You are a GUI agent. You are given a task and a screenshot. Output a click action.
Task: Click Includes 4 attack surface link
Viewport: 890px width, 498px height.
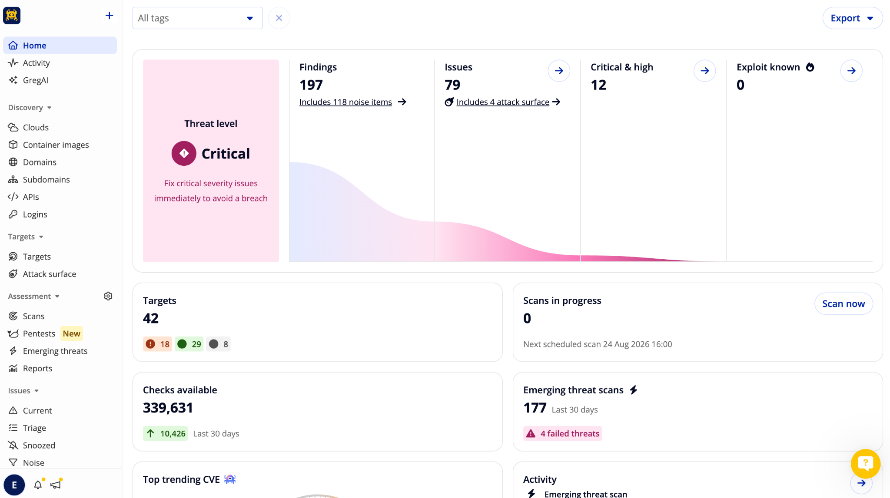pyautogui.click(x=503, y=102)
